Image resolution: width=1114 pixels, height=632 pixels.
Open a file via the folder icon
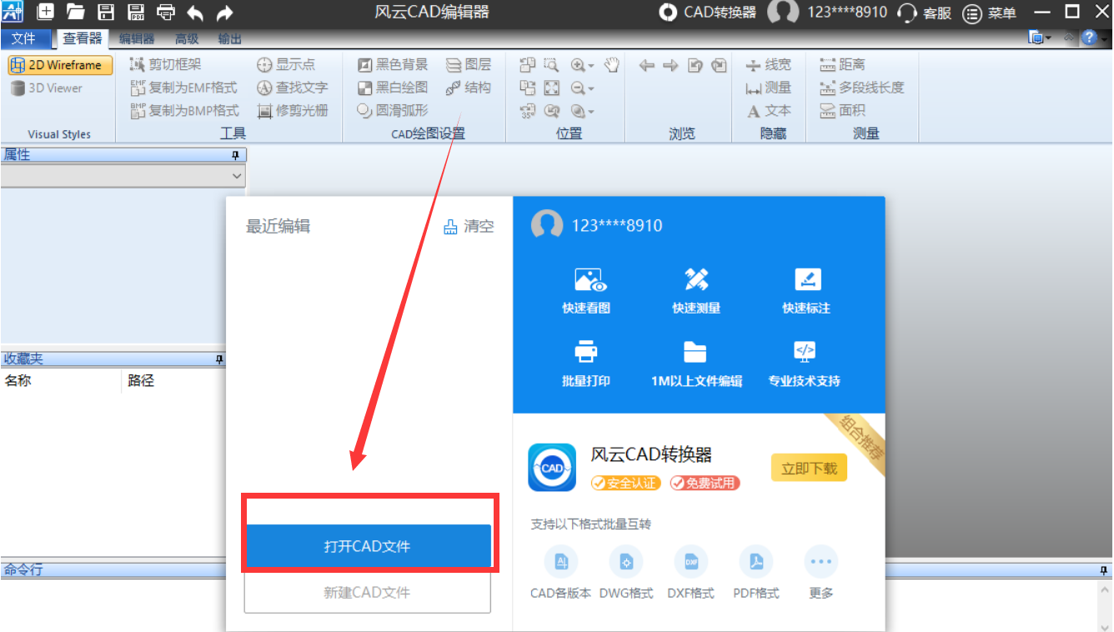pos(76,12)
